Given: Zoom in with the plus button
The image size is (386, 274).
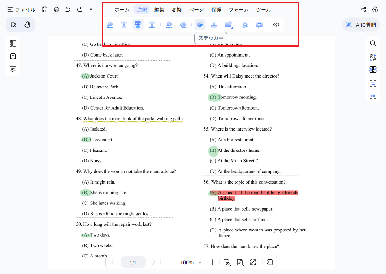Looking at the screenshot, I should pos(212,262).
